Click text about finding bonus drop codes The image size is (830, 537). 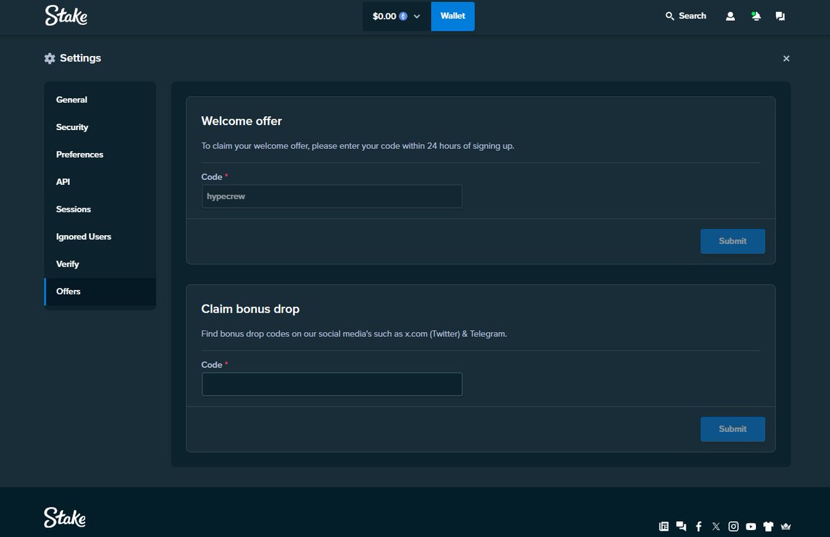point(354,334)
